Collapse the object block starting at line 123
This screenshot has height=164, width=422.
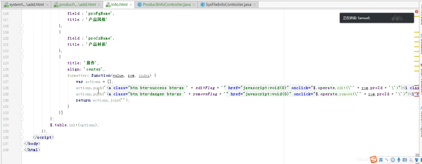click(22, 57)
